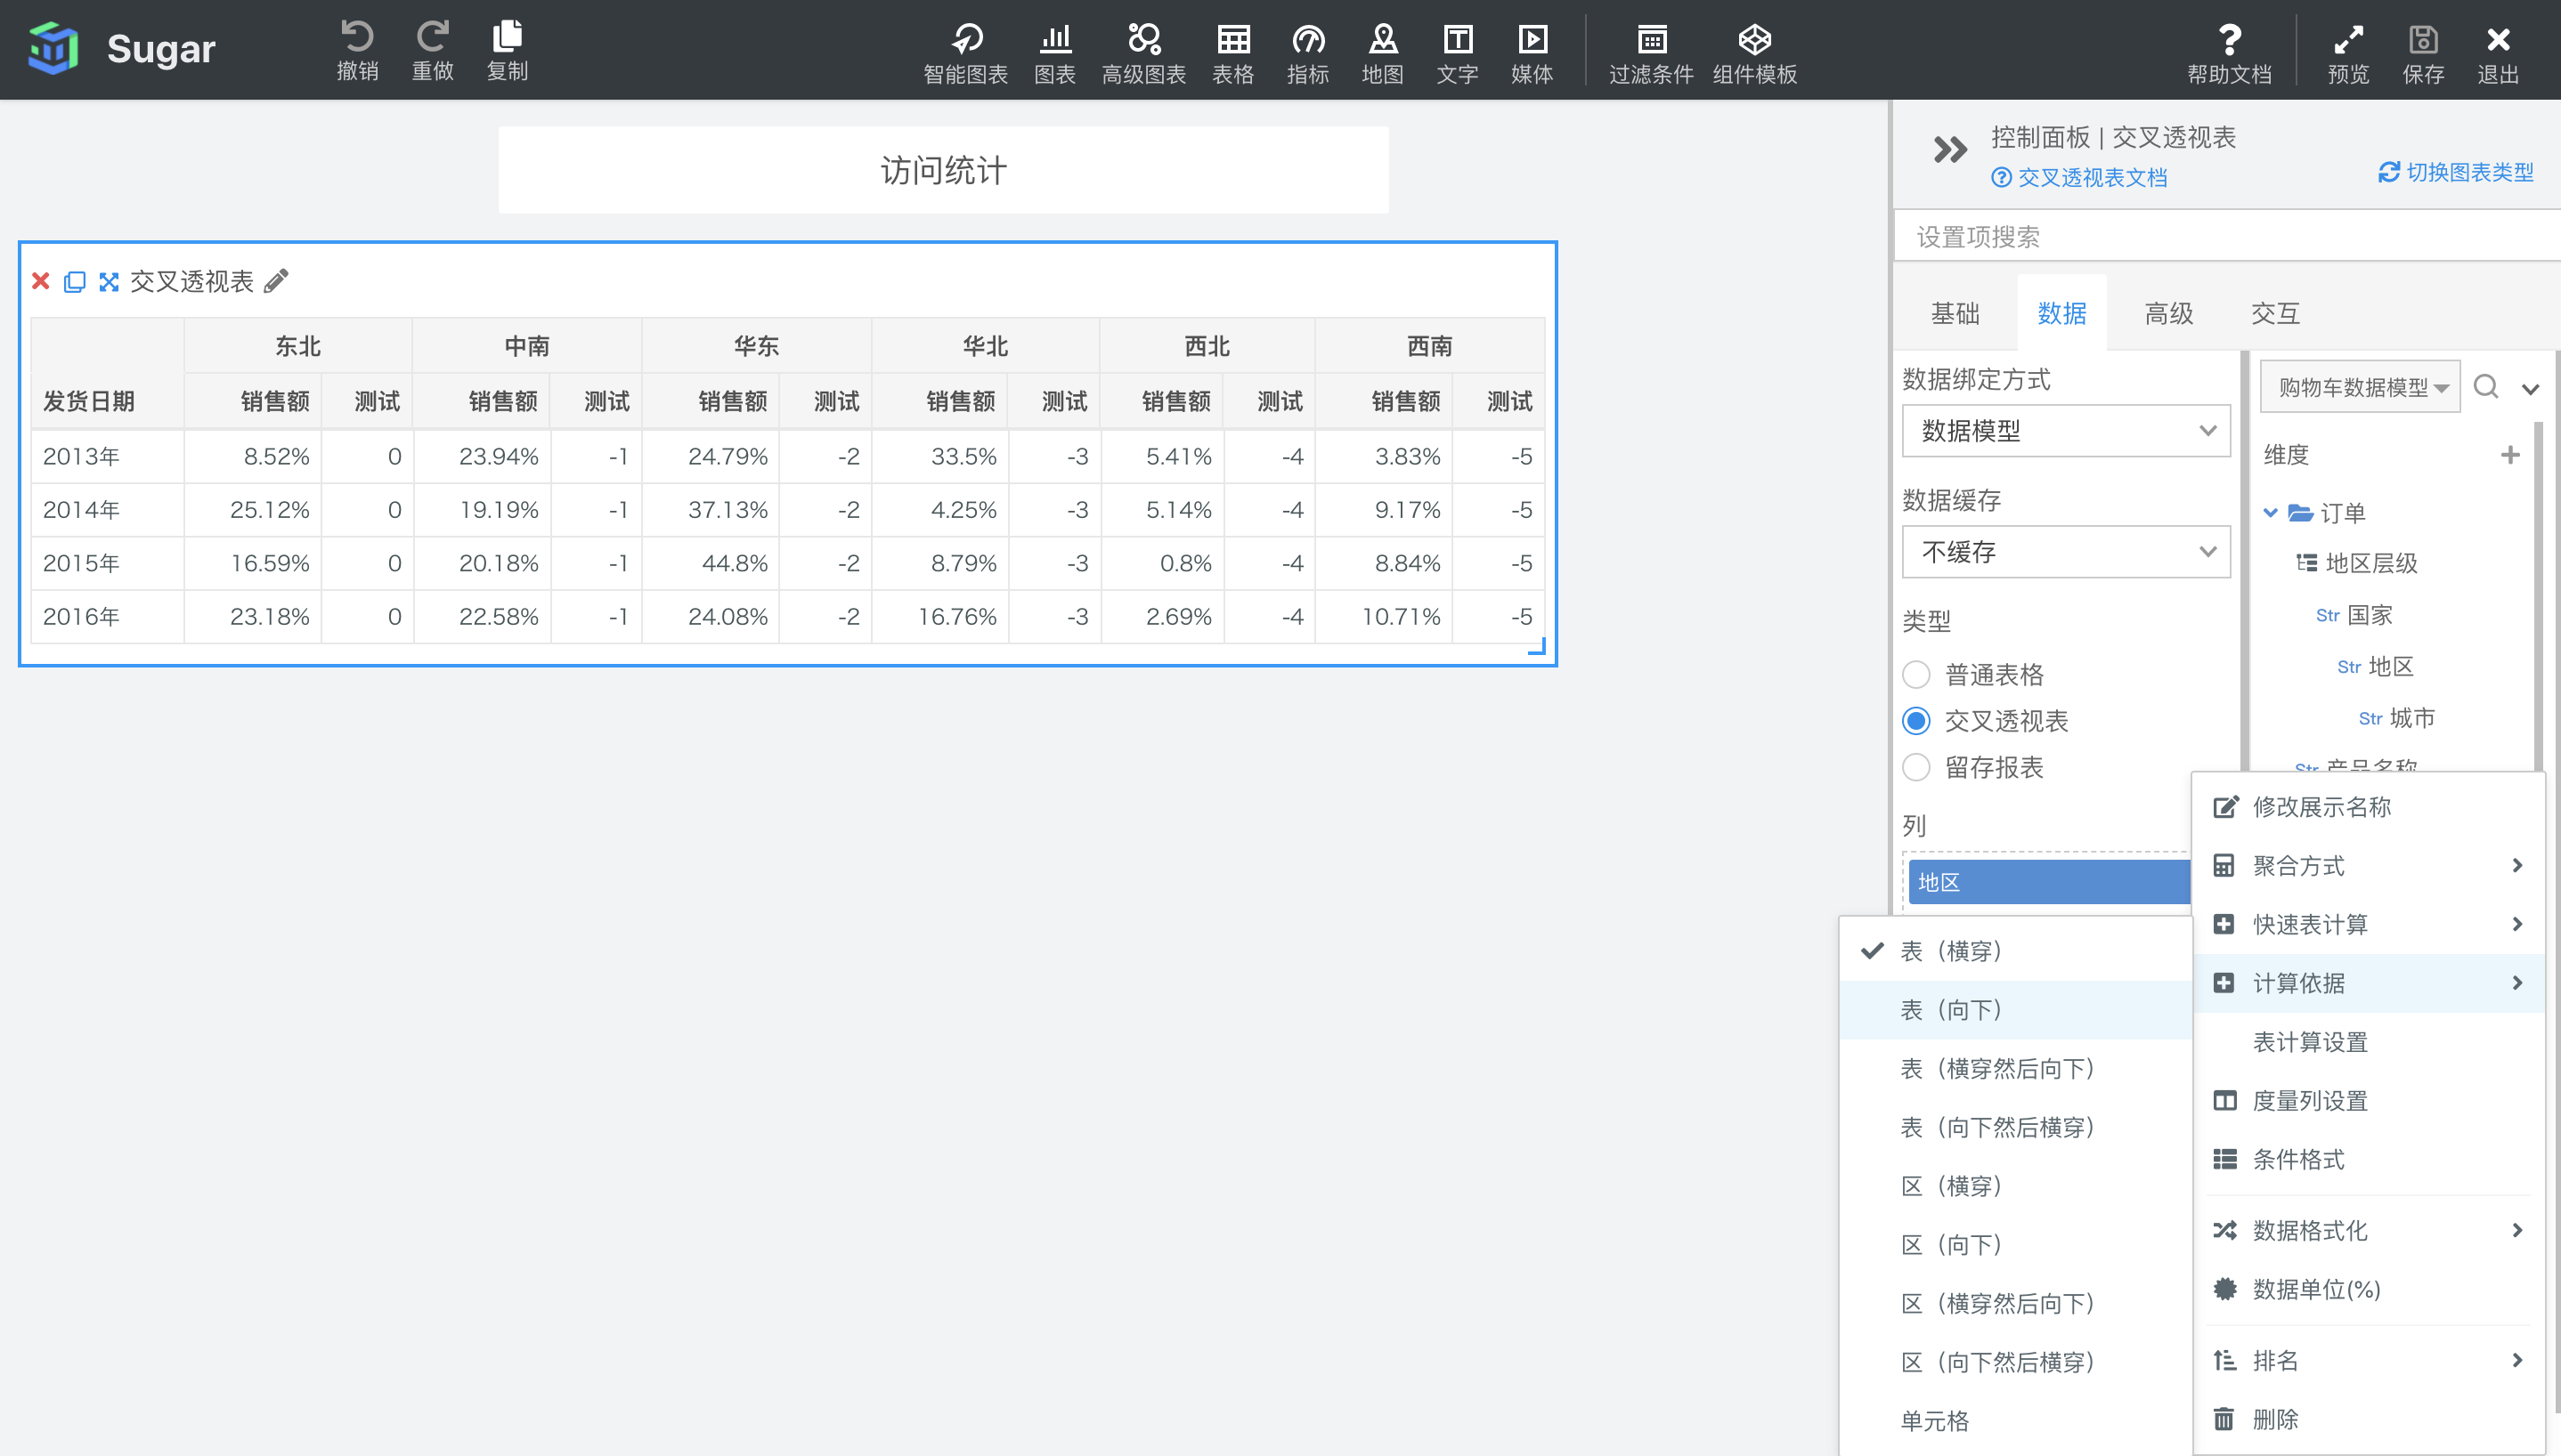Click the fullscreen expand icon of 交叉透视表

tap(109, 282)
